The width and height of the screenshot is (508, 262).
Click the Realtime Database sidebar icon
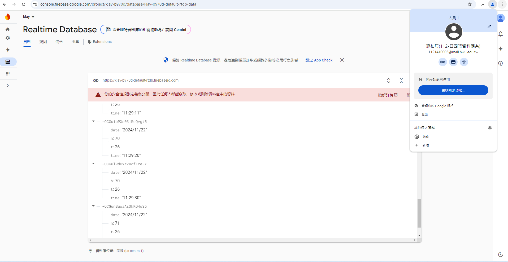(x=8, y=62)
